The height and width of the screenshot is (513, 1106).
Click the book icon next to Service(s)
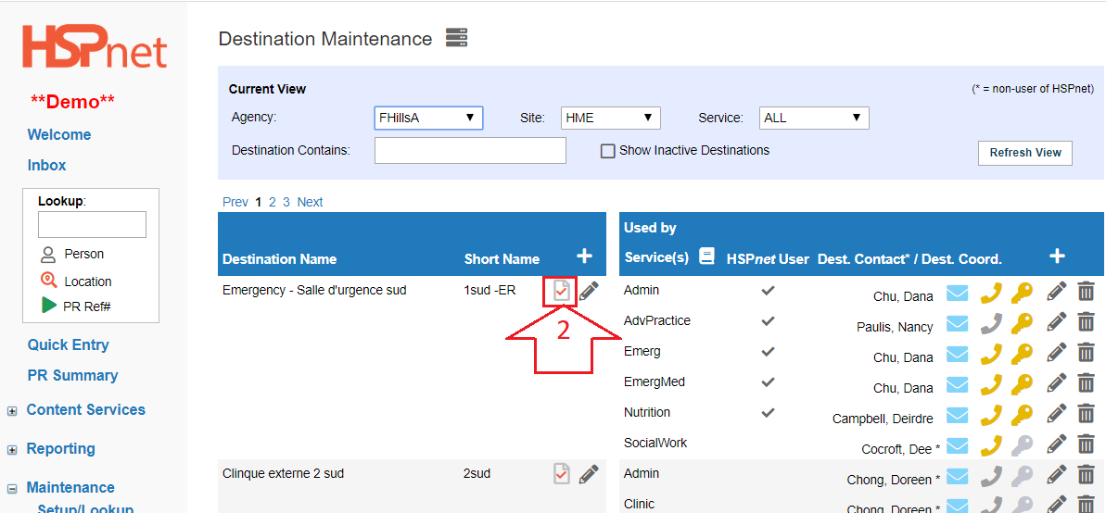point(706,256)
